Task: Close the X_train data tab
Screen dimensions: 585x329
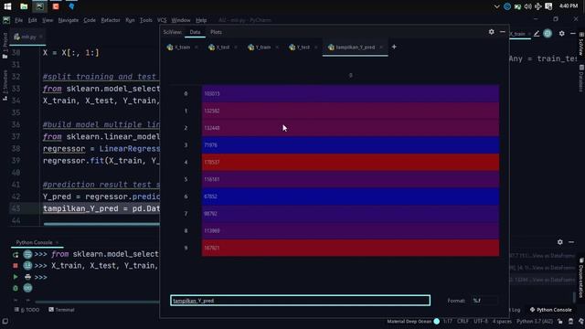Action: click(197, 48)
